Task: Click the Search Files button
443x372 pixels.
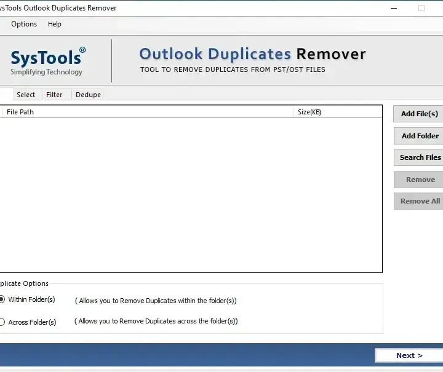Action: tap(420, 157)
